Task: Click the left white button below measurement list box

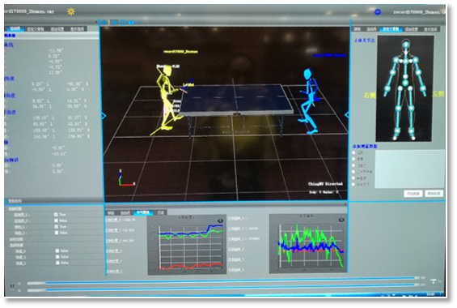Action: (413, 193)
